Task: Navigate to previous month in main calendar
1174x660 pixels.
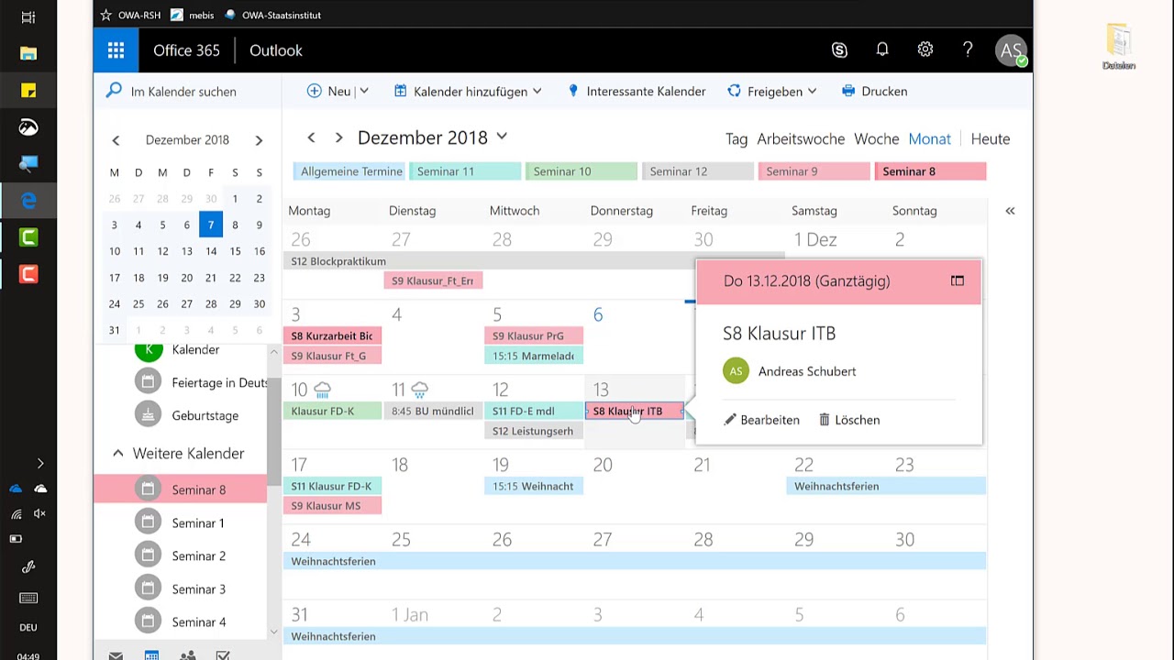Action: coord(311,137)
